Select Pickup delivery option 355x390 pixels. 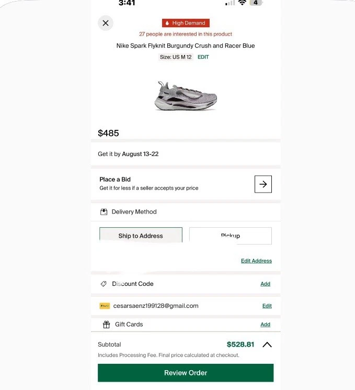click(x=230, y=236)
